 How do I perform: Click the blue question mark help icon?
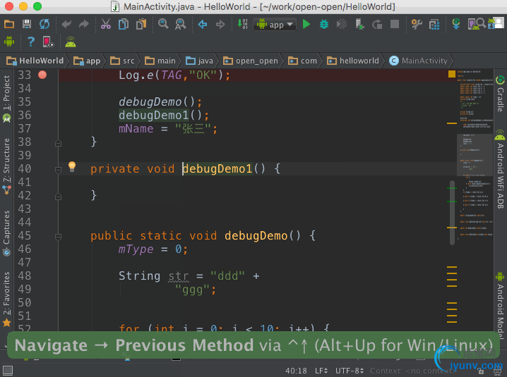[x=31, y=42]
